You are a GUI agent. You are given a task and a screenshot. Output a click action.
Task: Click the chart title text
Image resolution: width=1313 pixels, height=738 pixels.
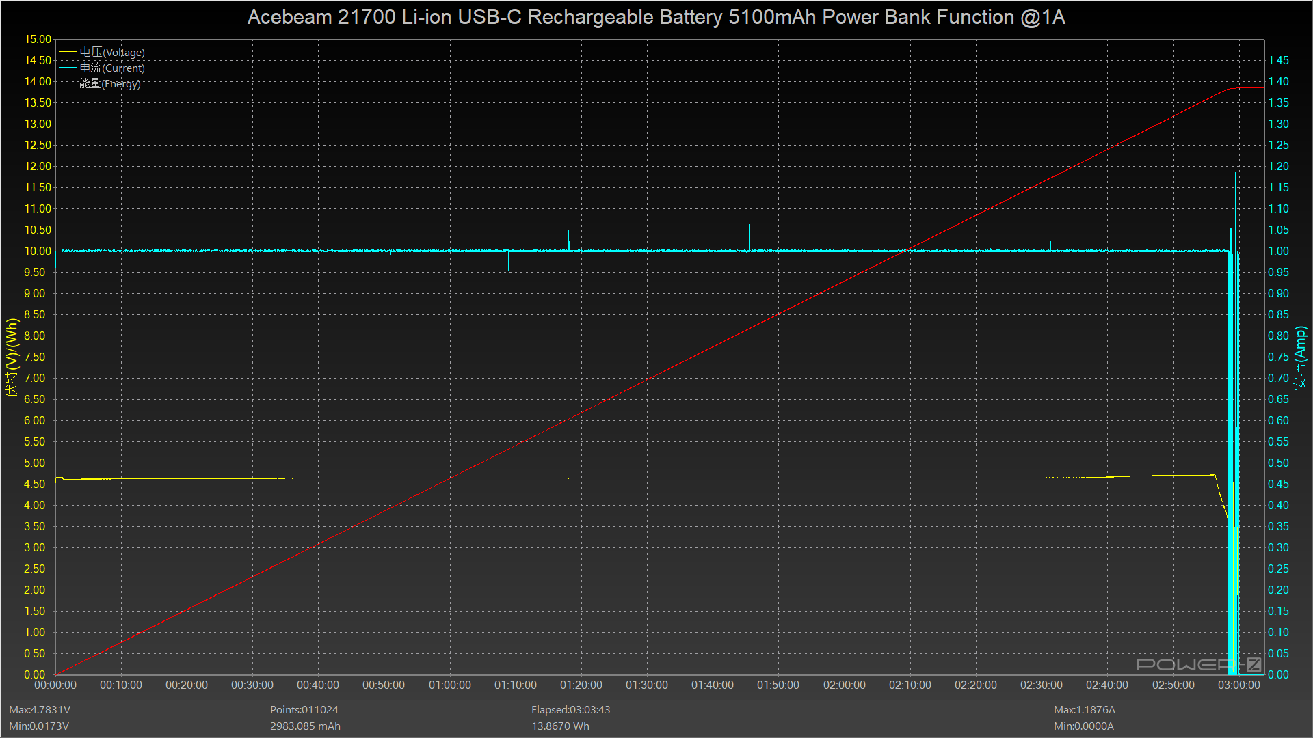point(656,17)
